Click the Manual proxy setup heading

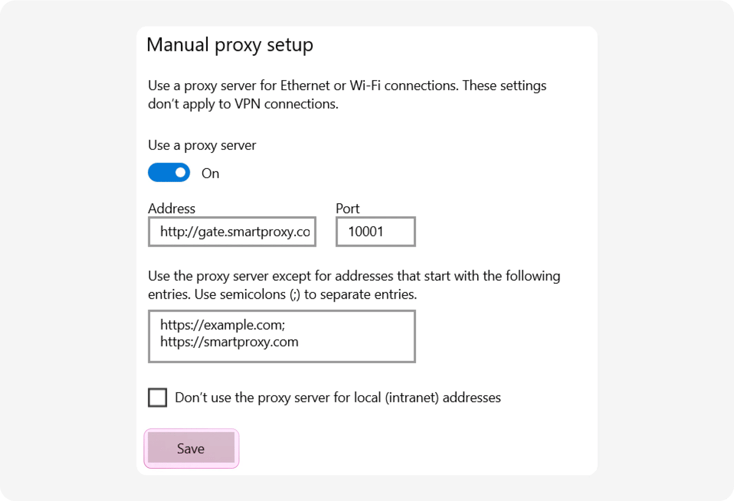[230, 45]
